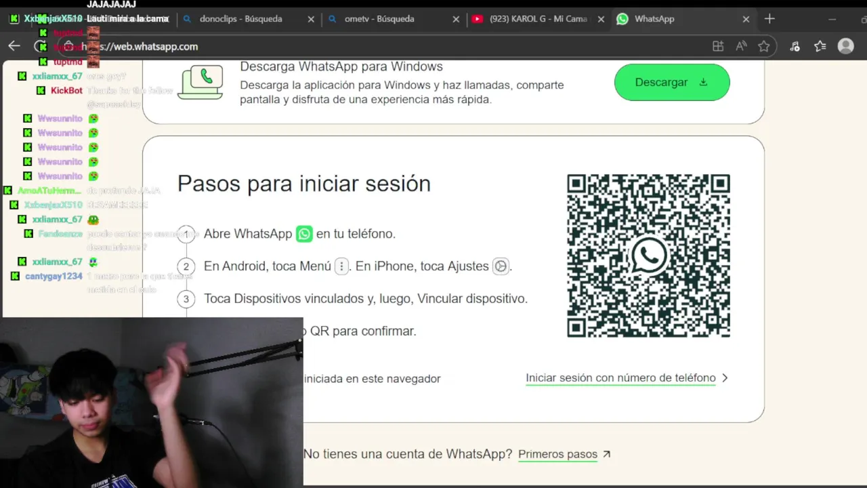Click the text Descarga WhatsApp para Windows
Viewport: 867px width, 488px height.
pos(341,66)
